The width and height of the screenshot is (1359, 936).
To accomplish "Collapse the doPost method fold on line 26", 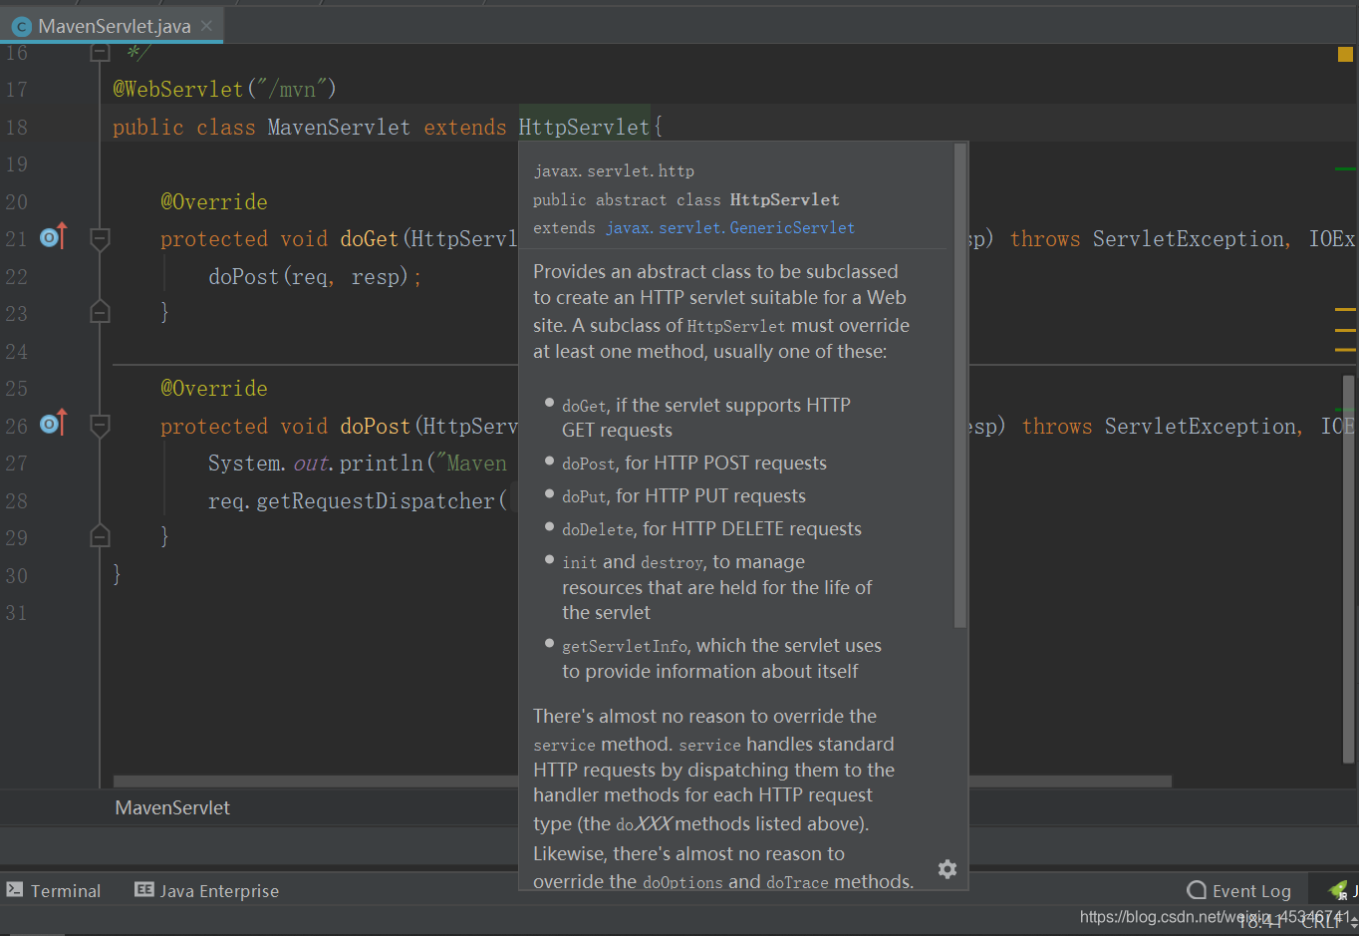I will coord(100,426).
